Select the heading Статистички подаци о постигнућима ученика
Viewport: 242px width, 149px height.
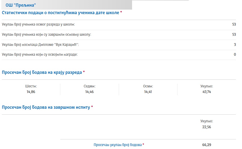coord(60,13)
